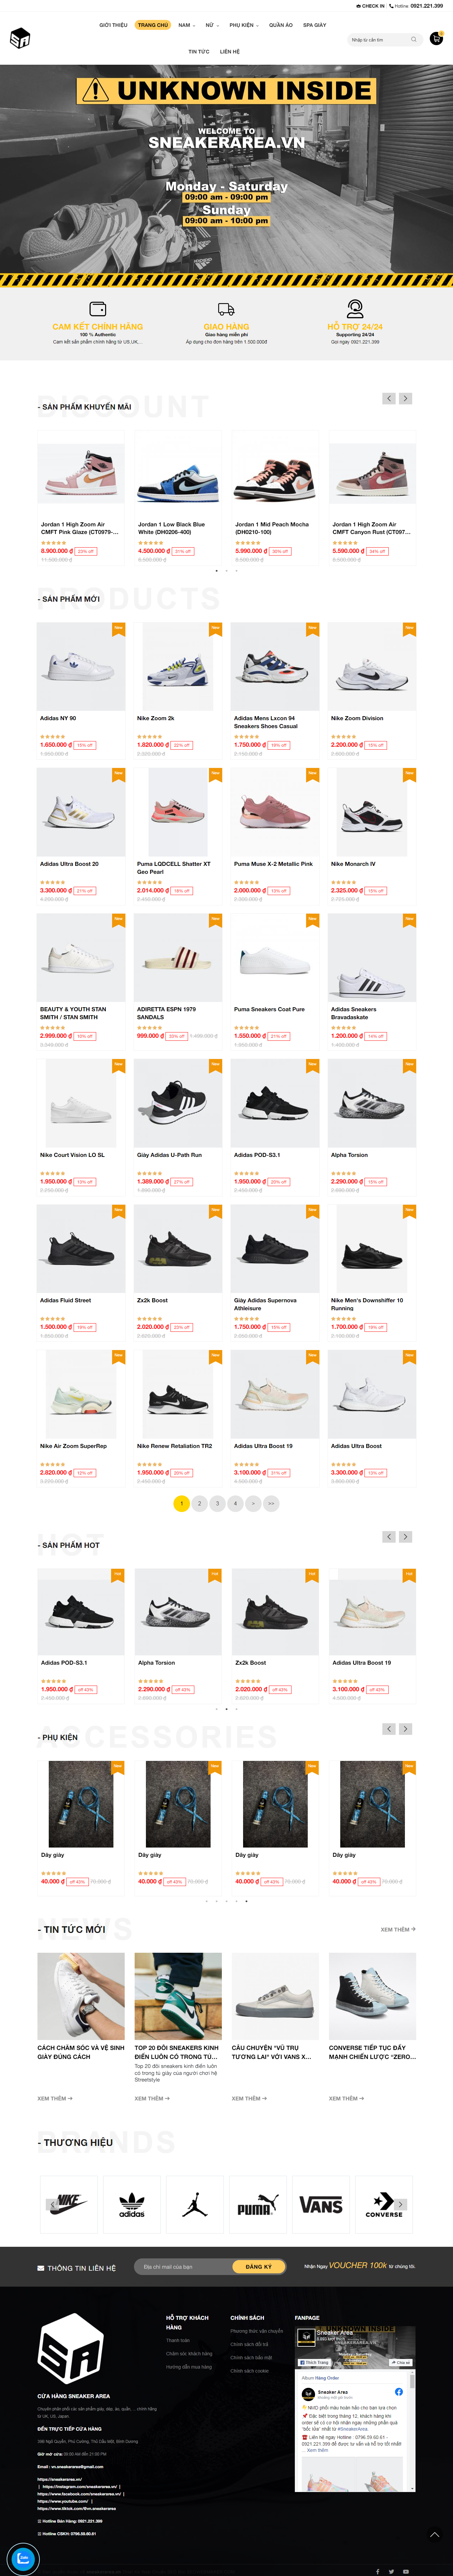Open the SPA GIÀY menu item
Viewport: 453px width, 2576px height.
click(x=315, y=25)
